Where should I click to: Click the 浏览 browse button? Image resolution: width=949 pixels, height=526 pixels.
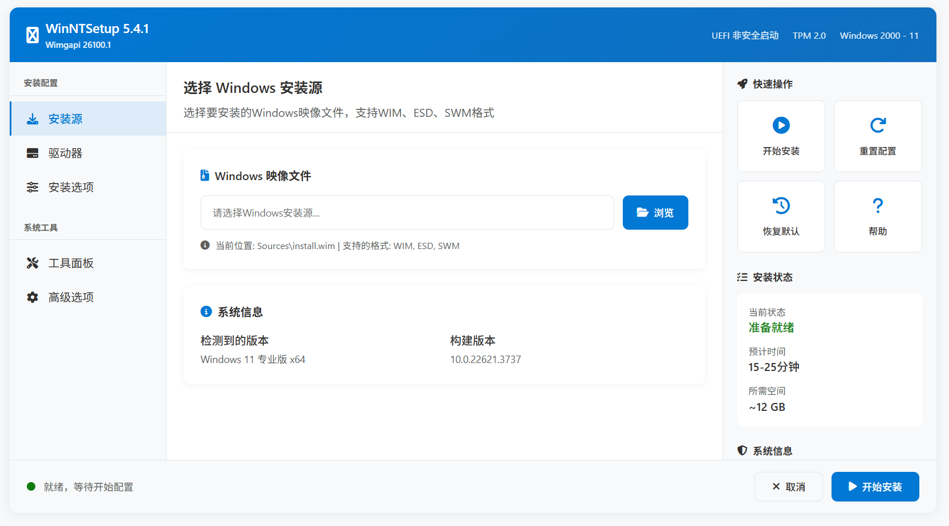tap(655, 213)
